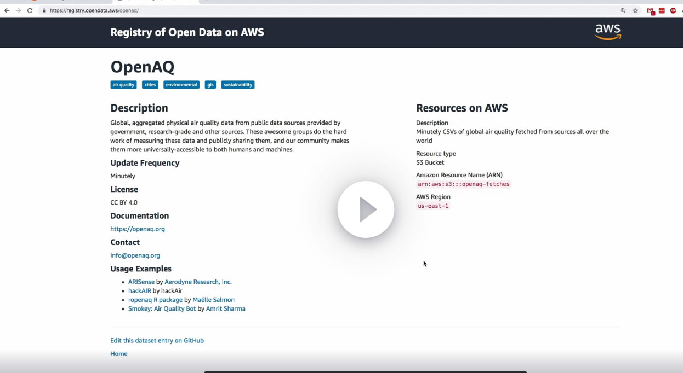This screenshot has width=683, height=373.
Task: Select the 'cities' tag
Action: (150, 85)
